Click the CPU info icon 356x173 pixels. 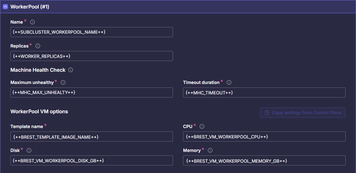202,126
